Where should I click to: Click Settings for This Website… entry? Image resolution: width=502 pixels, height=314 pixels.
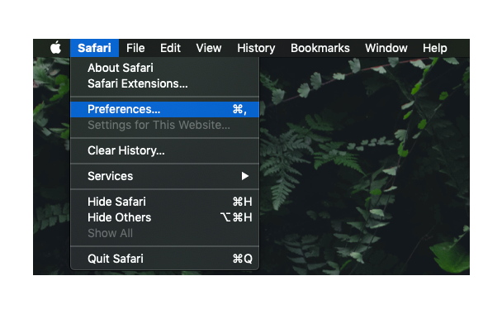point(164,125)
